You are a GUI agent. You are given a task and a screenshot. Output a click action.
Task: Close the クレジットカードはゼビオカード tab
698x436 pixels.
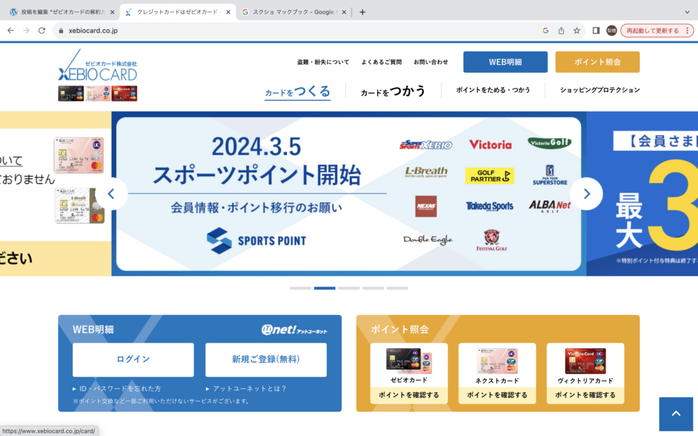(x=228, y=12)
